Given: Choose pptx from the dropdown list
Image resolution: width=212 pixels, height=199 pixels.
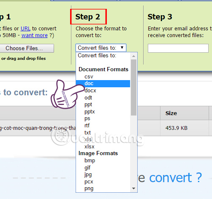Looking at the screenshot, I should [103, 112].
